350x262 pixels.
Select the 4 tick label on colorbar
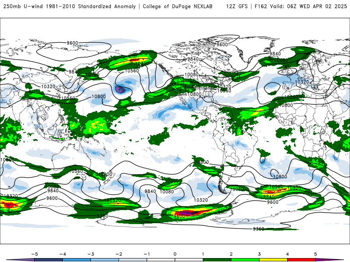tap(287, 254)
